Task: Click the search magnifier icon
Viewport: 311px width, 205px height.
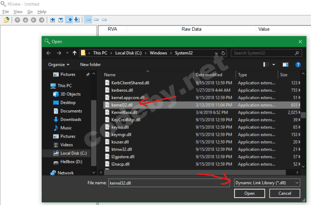Action: tap(297, 53)
